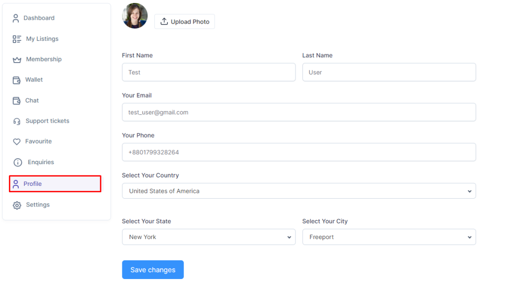Click the Upload Photo button
This screenshot has width=505, height=282.
184,22
